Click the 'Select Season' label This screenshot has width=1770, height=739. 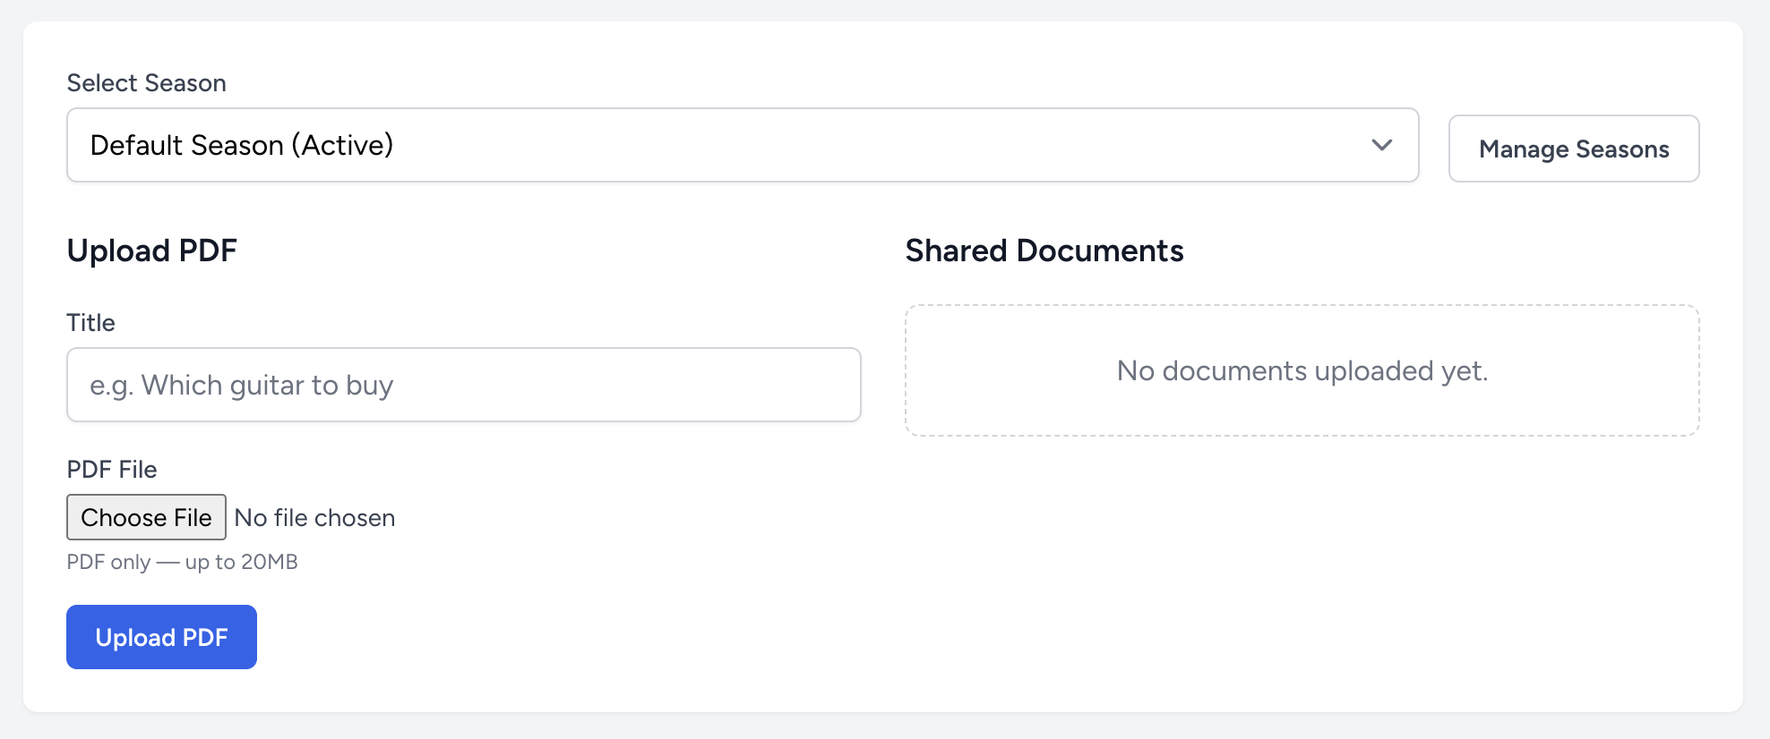coord(146,83)
